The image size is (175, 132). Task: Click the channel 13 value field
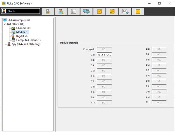point(159,54)
